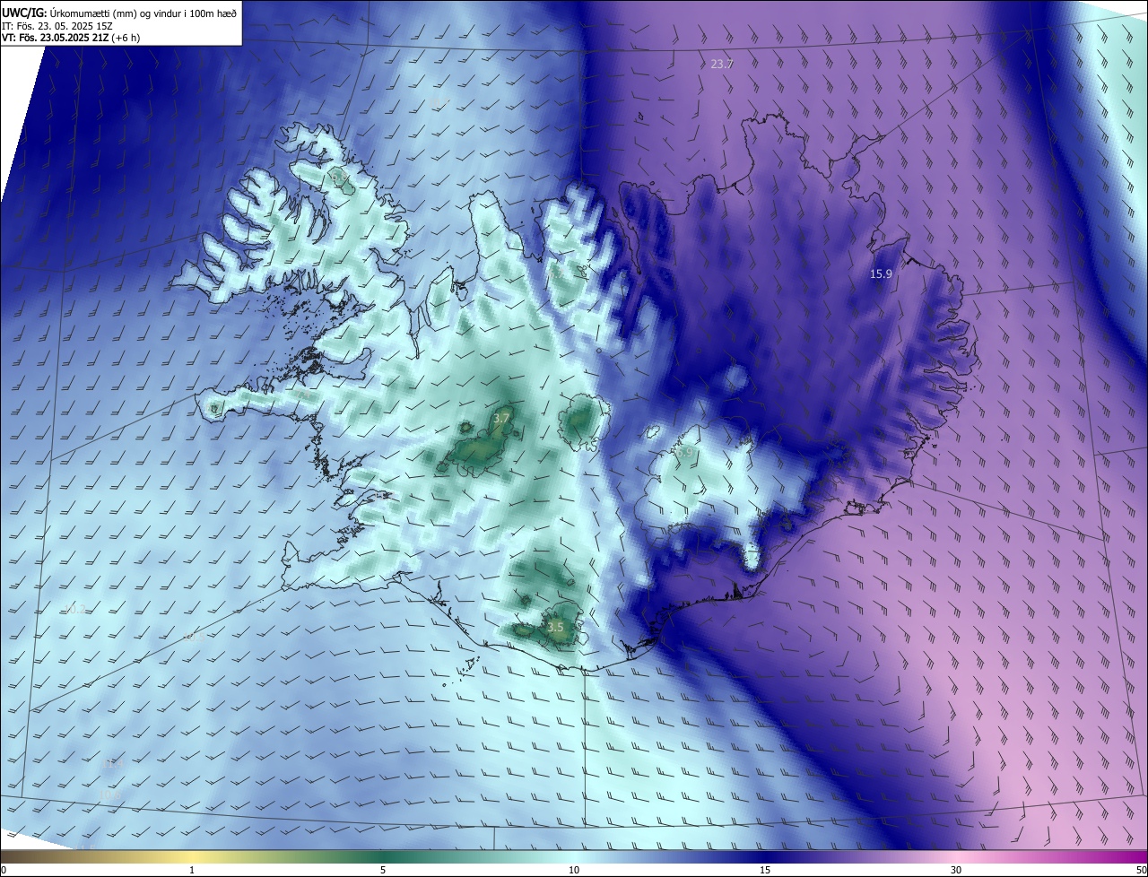Click the color bar label '15'
The height and width of the screenshot is (877, 1148).
(x=765, y=870)
